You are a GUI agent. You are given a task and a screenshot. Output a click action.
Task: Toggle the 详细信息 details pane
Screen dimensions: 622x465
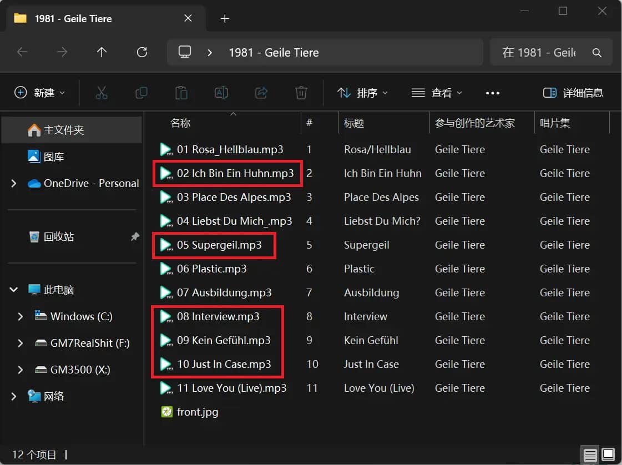click(x=573, y=93)
